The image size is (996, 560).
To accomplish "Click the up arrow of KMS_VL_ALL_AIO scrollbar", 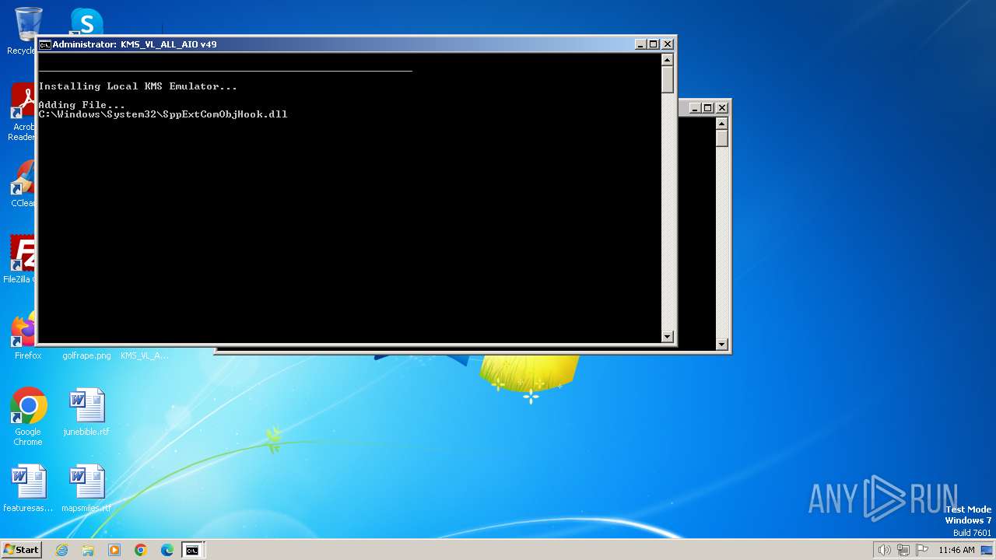I will tap(668, 60).
